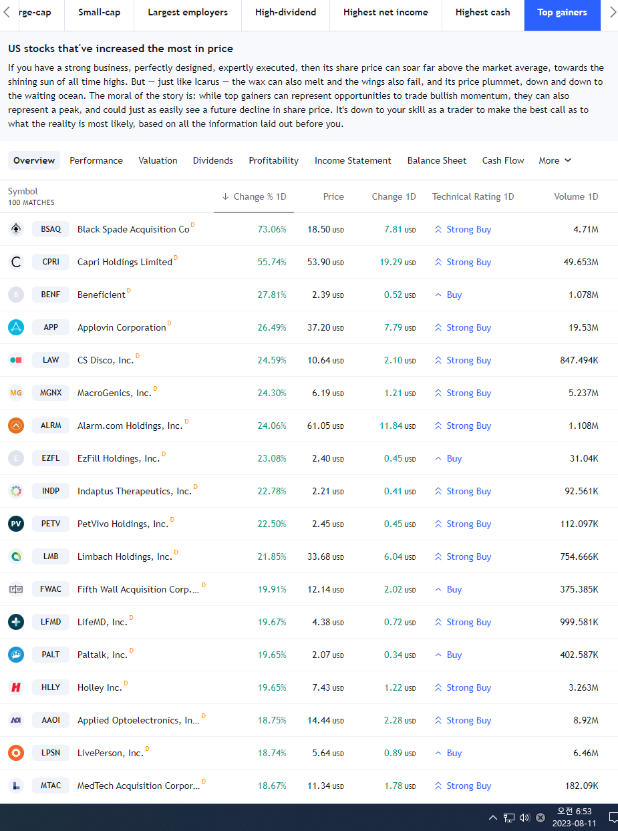618x831 pixels.
Task: Open Indaptus Therapeutics, Inc. stock page
Action: click(134, 491)
